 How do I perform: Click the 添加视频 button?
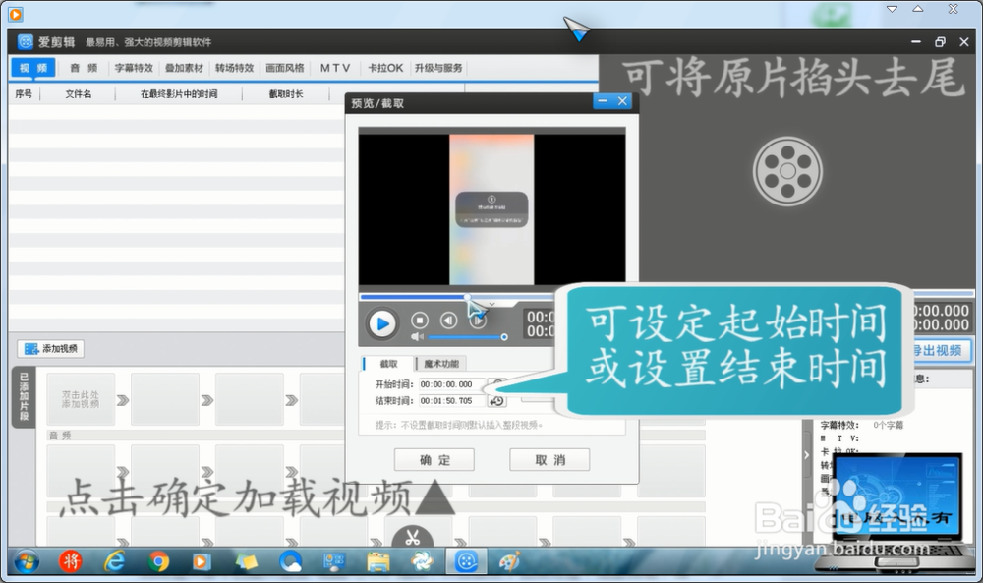pos(51,349)
